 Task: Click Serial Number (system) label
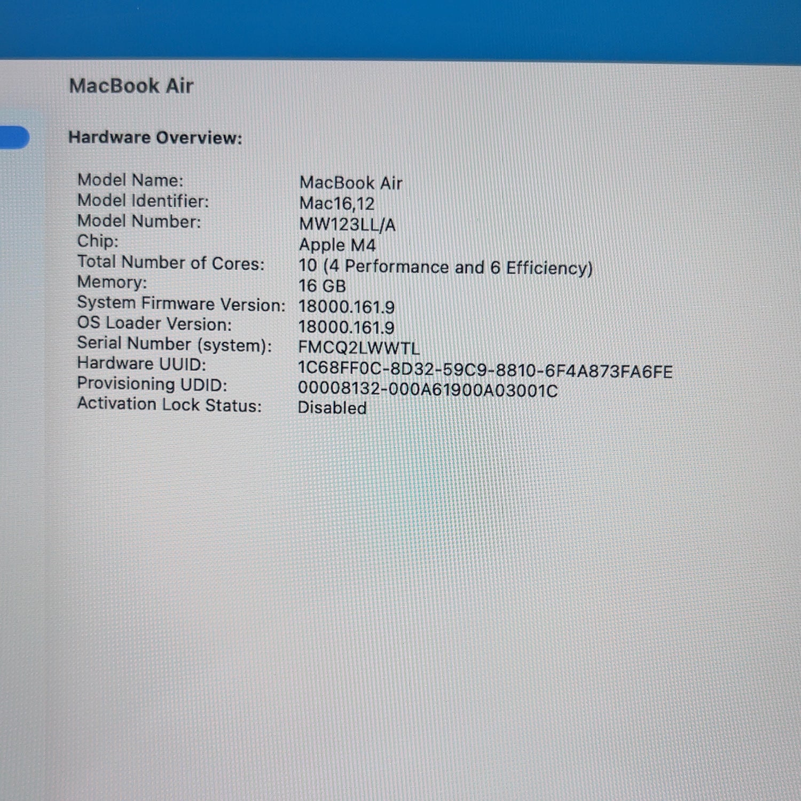175,344
